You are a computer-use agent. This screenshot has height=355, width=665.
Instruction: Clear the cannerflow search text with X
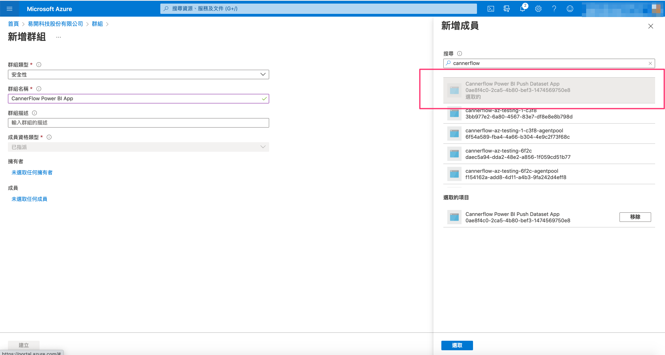pyautogui.click(x=650, y=63)
